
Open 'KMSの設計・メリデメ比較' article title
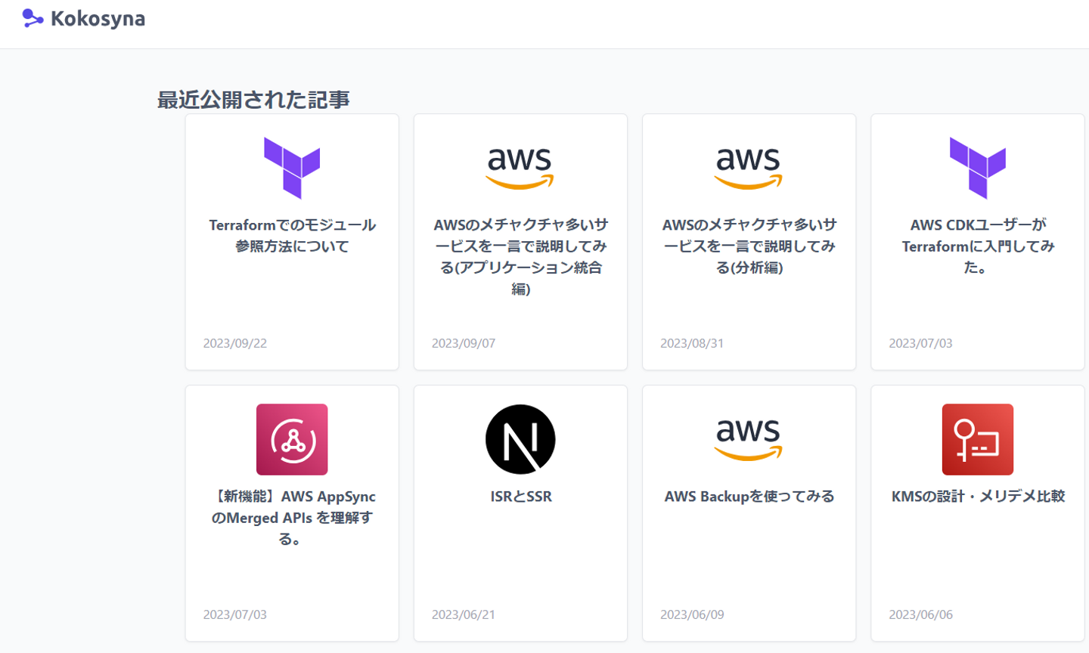click(x=977, y=497)
